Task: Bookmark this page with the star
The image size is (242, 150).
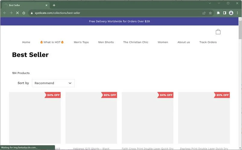Action: (210, 13)
